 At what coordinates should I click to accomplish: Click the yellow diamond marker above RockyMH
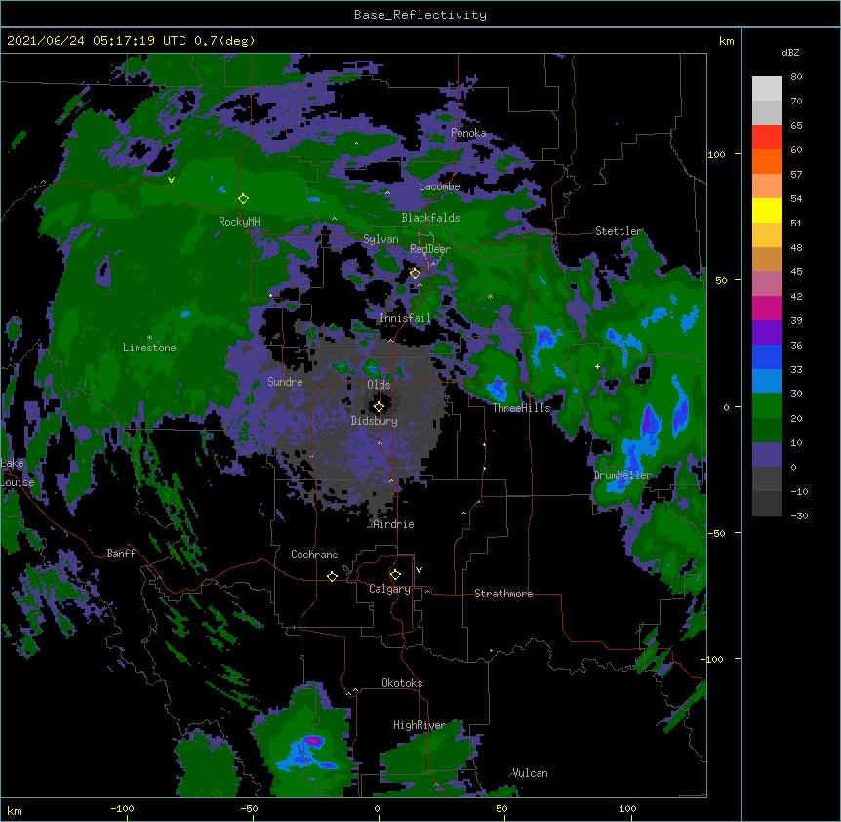click(x=244, y=199)
